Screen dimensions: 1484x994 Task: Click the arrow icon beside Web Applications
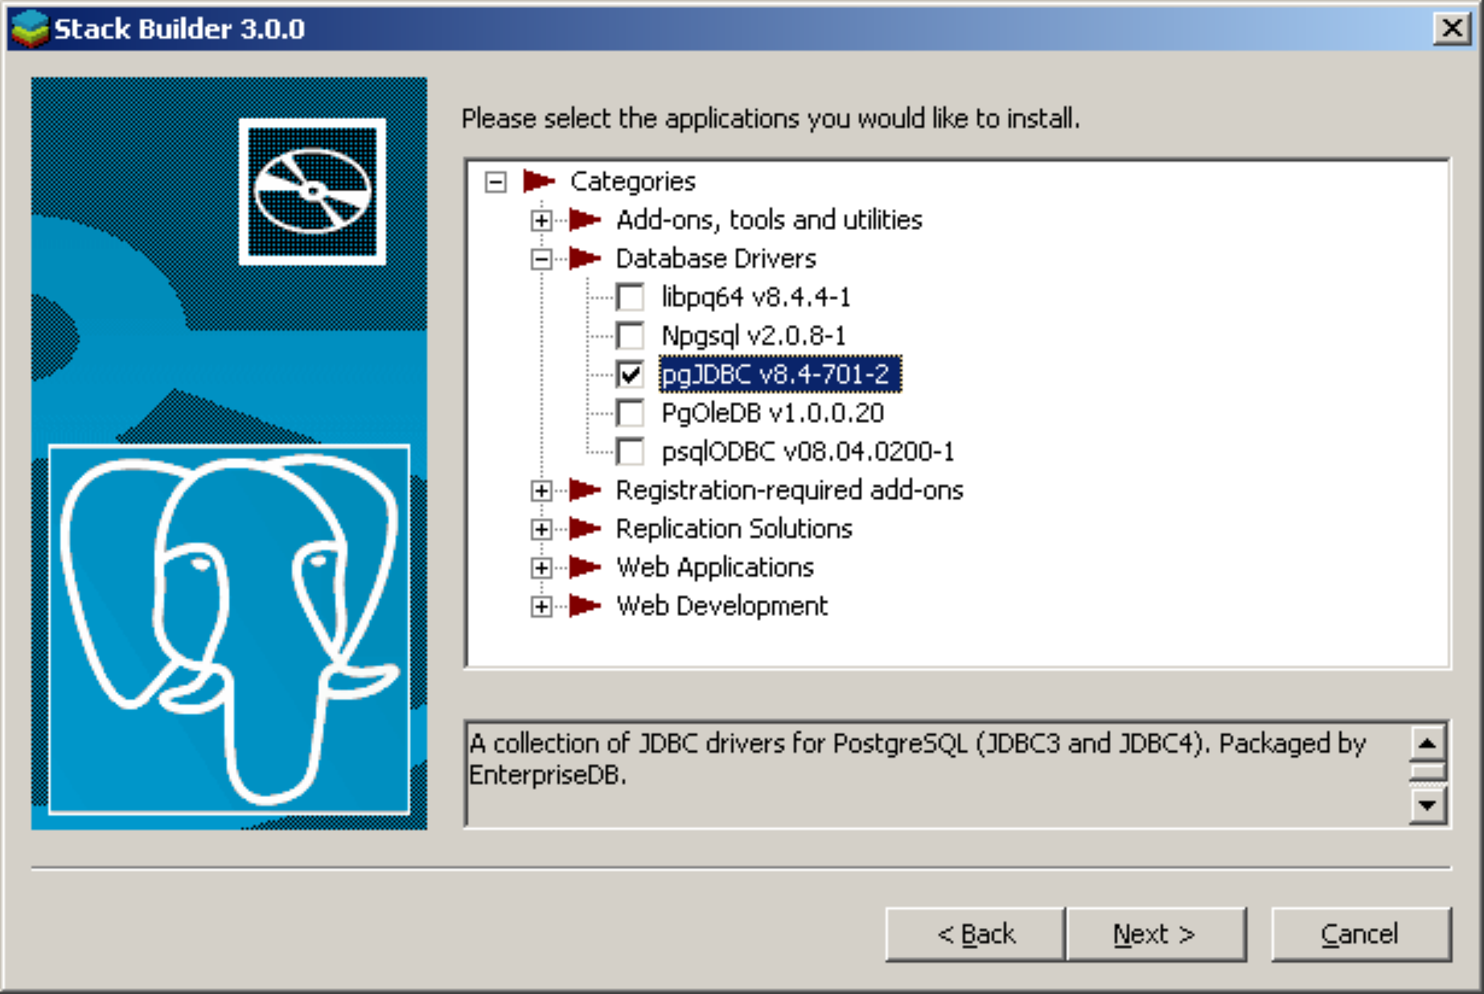click(x=585, y=567)
